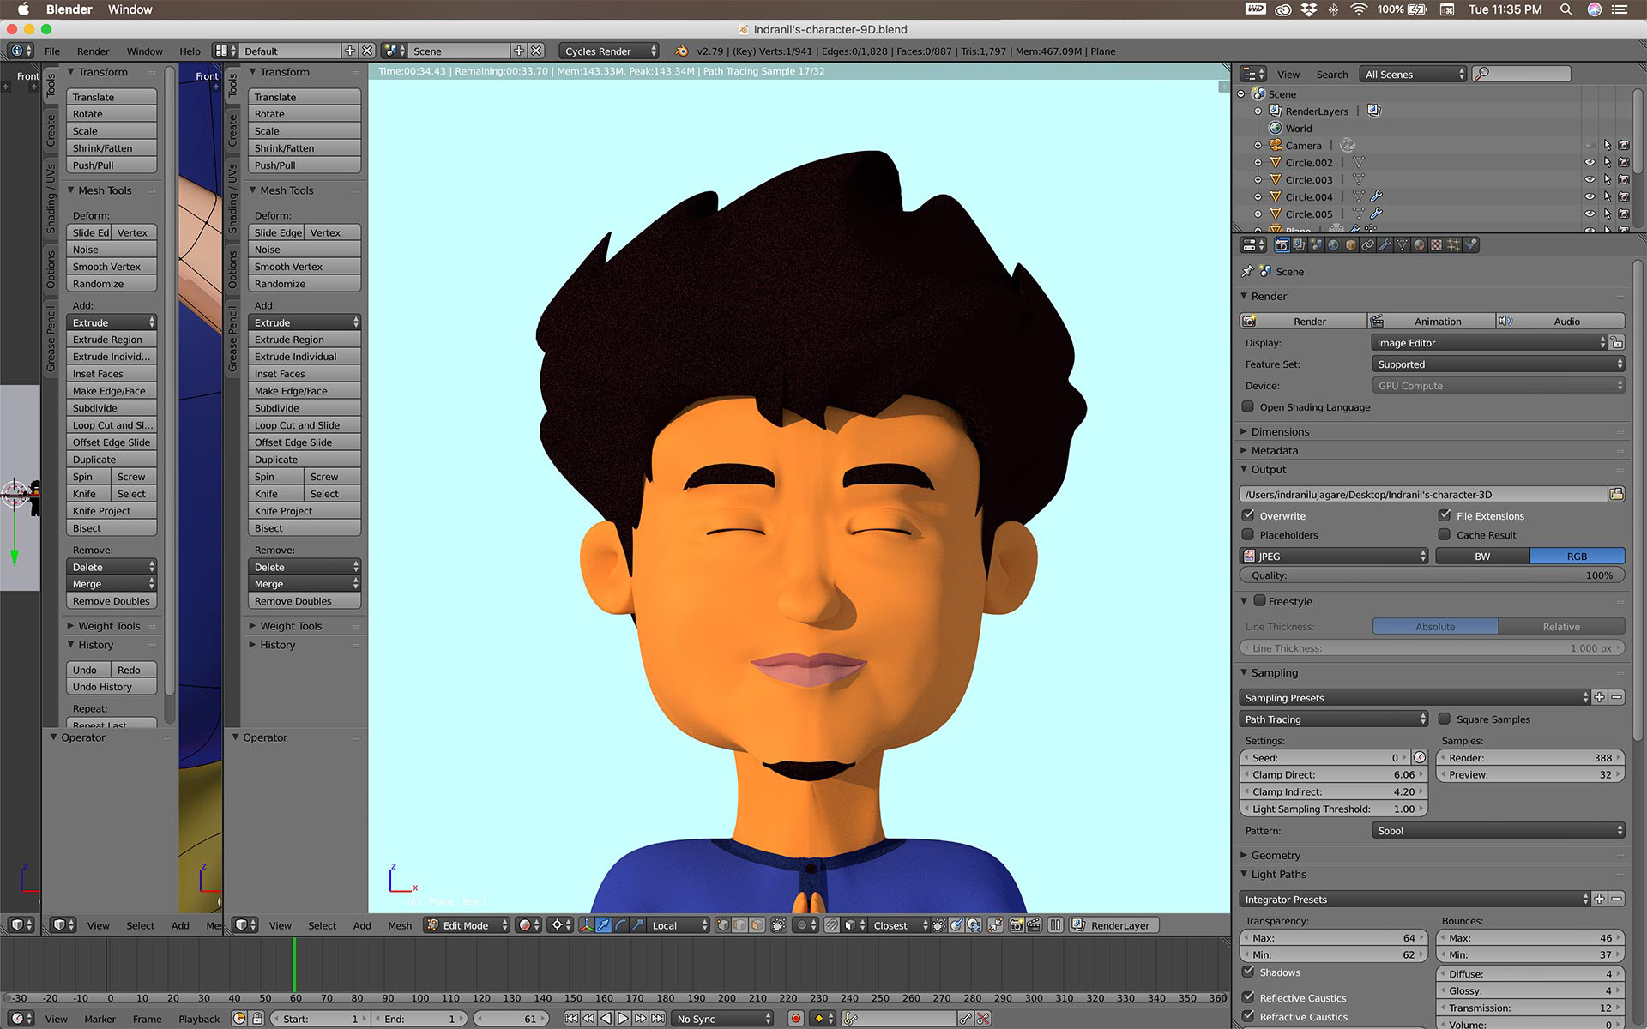This screenshot has width=1647, height=1029.
Task: Open the Texture properties checker icon
Action: pos(1436,245)
